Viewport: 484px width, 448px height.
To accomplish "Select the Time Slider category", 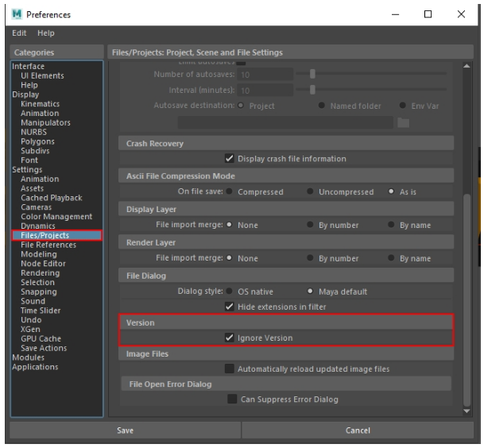I will pos(41,311).
